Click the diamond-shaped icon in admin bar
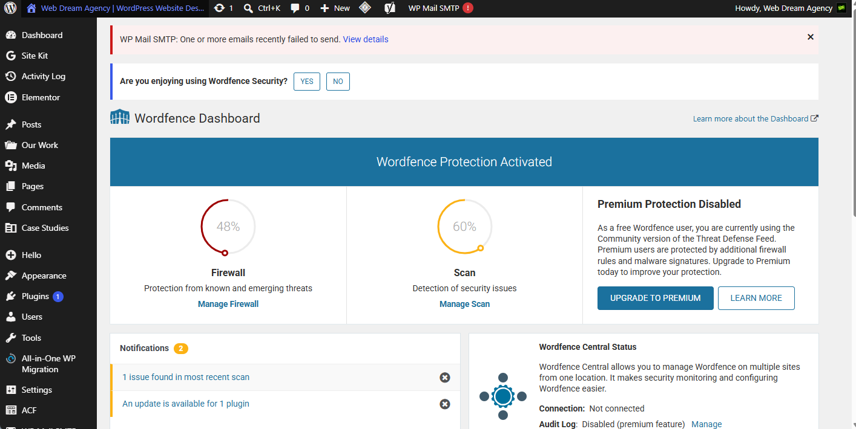Image resolution: width=856 pixels, height=429 pixels. coord(364,8)
